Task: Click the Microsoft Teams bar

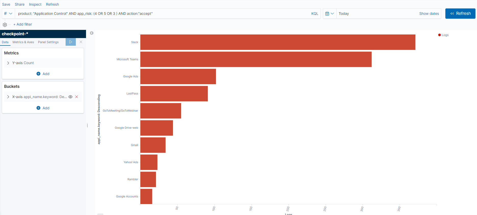Action: (256, 59)
